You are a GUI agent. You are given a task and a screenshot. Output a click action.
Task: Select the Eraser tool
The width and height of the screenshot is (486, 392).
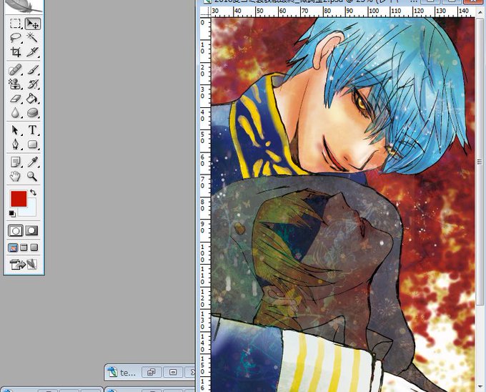pos(15,98)
